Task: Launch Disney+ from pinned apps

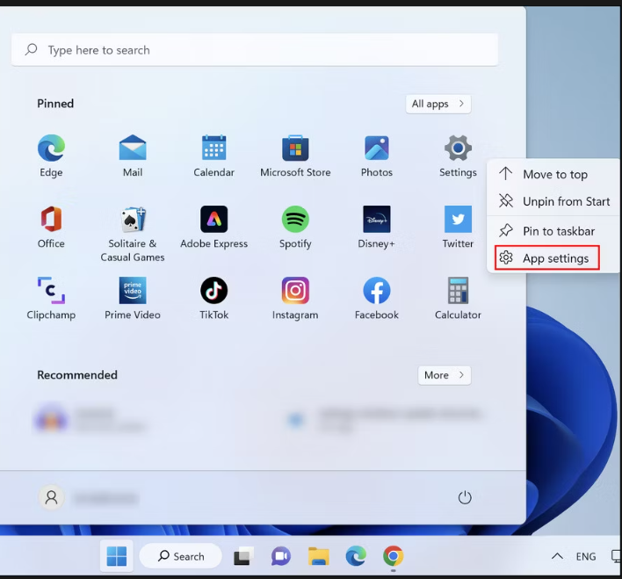Action: (377, 228)
